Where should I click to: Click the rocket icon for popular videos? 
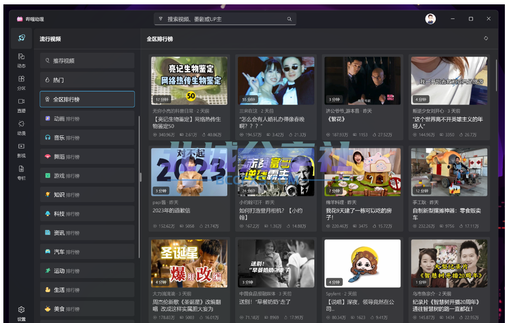pyautogui.click(x=21, y=38)
